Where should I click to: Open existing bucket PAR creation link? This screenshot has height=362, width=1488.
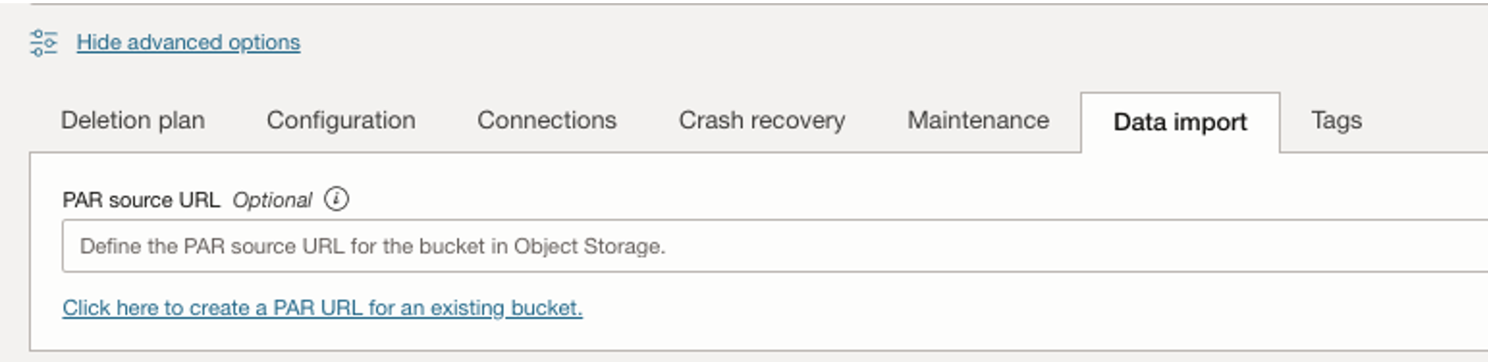[x=322, y=308]
